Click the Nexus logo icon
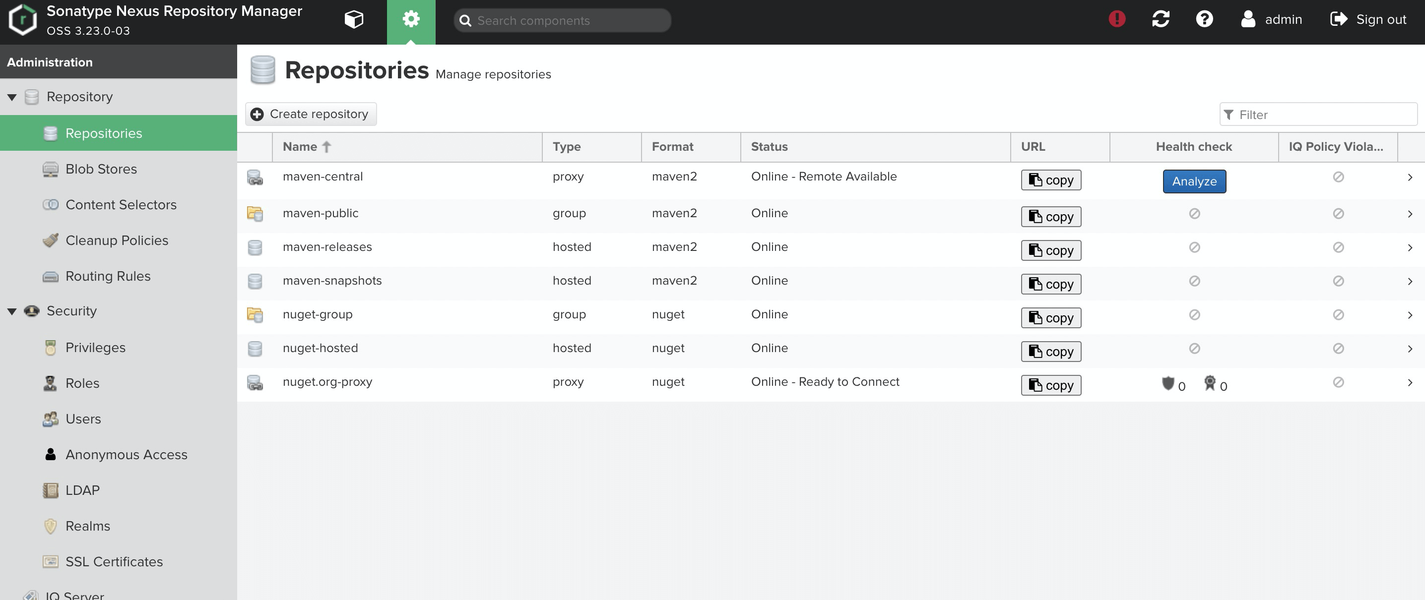This screenshot has width=1425, height=600. click(x=23, y=20)
